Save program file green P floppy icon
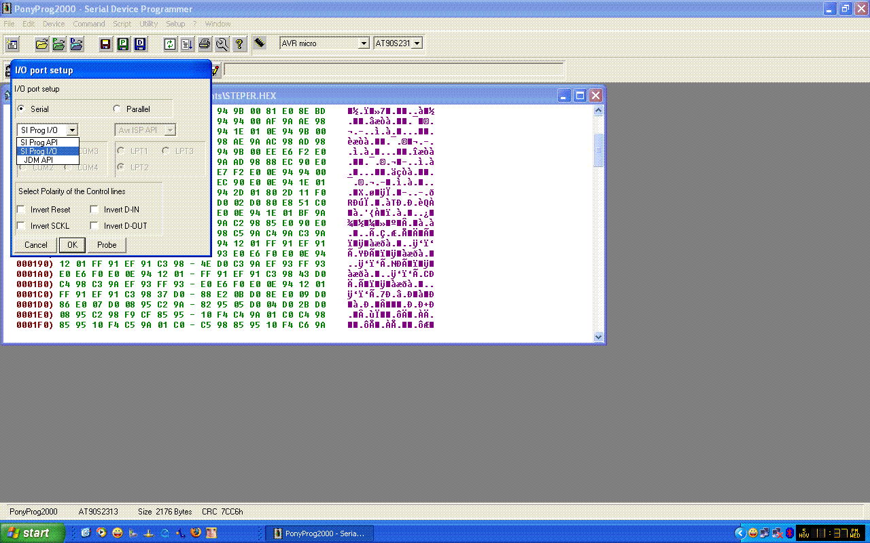 tap(123, 44)
